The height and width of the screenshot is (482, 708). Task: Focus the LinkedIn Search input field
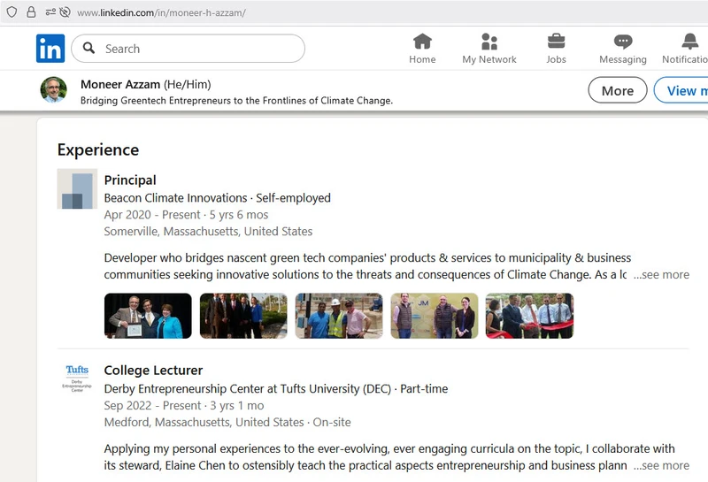tap(188, 49)
